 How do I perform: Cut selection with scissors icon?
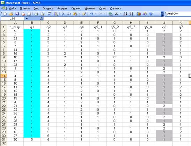[x=63, y=14]
